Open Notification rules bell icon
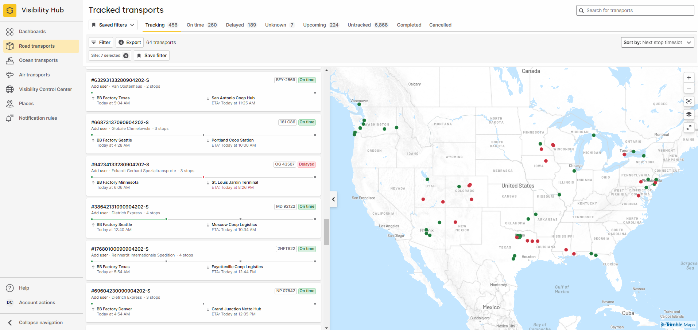This screenshot has width=698, height=330. [x=10, y=118]
